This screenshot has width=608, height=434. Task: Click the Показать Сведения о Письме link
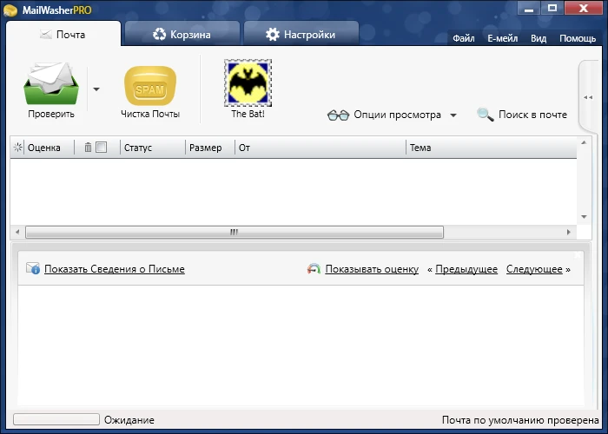pos(114,269)
